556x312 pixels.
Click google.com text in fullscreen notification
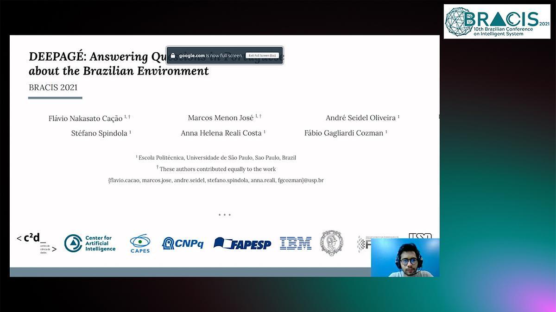click(x=192, y=56)
